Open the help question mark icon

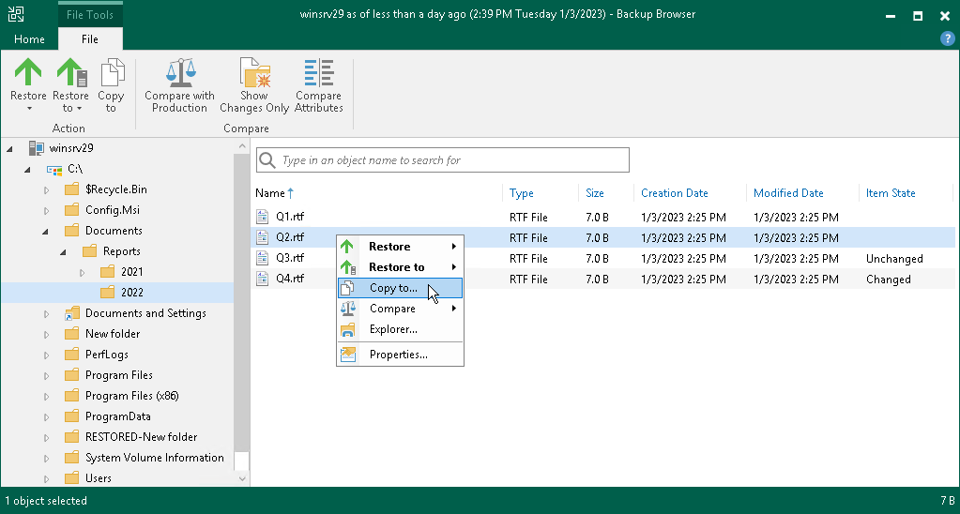coord(947,38)
